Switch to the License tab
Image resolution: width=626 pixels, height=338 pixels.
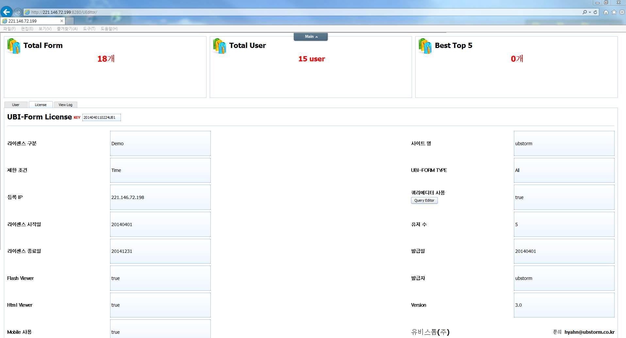tap(41, 105)
